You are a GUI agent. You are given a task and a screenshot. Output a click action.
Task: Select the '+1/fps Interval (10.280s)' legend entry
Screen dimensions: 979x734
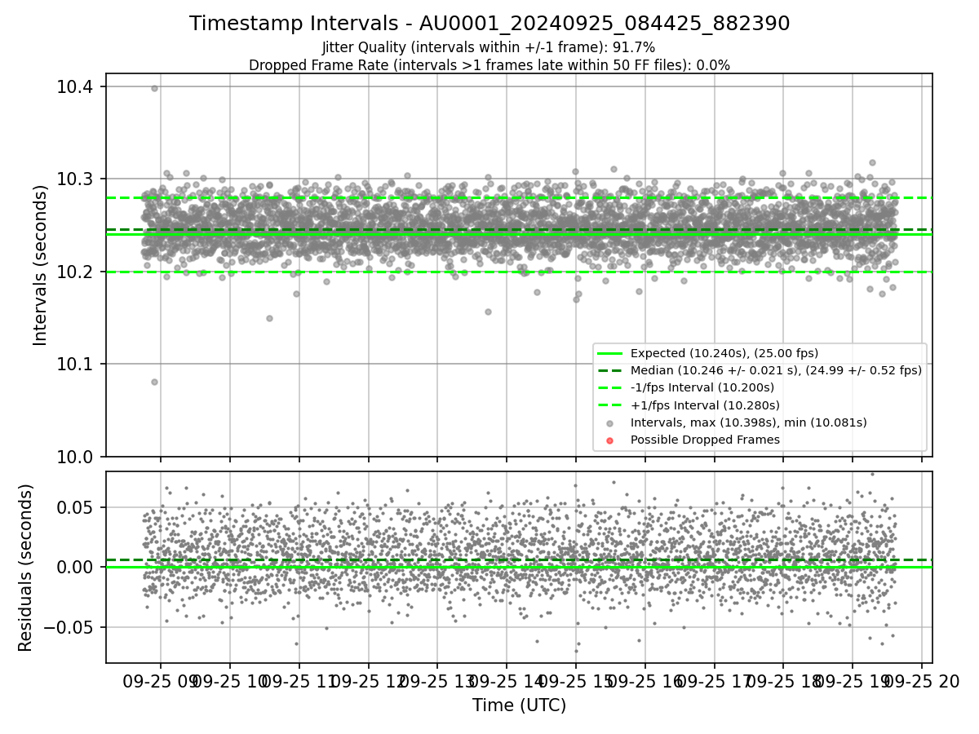click(705, 405)
